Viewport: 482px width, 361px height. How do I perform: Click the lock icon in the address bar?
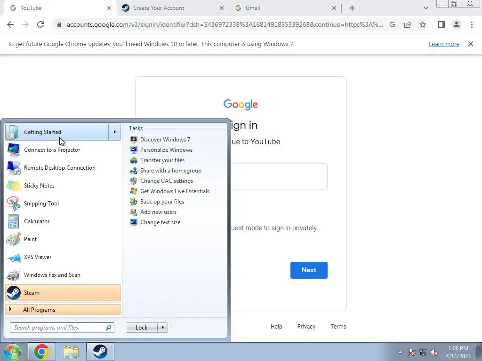coord(59,24)
